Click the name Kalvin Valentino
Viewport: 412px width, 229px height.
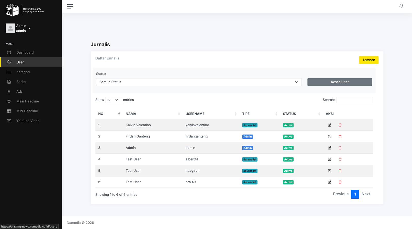point(138,125)
